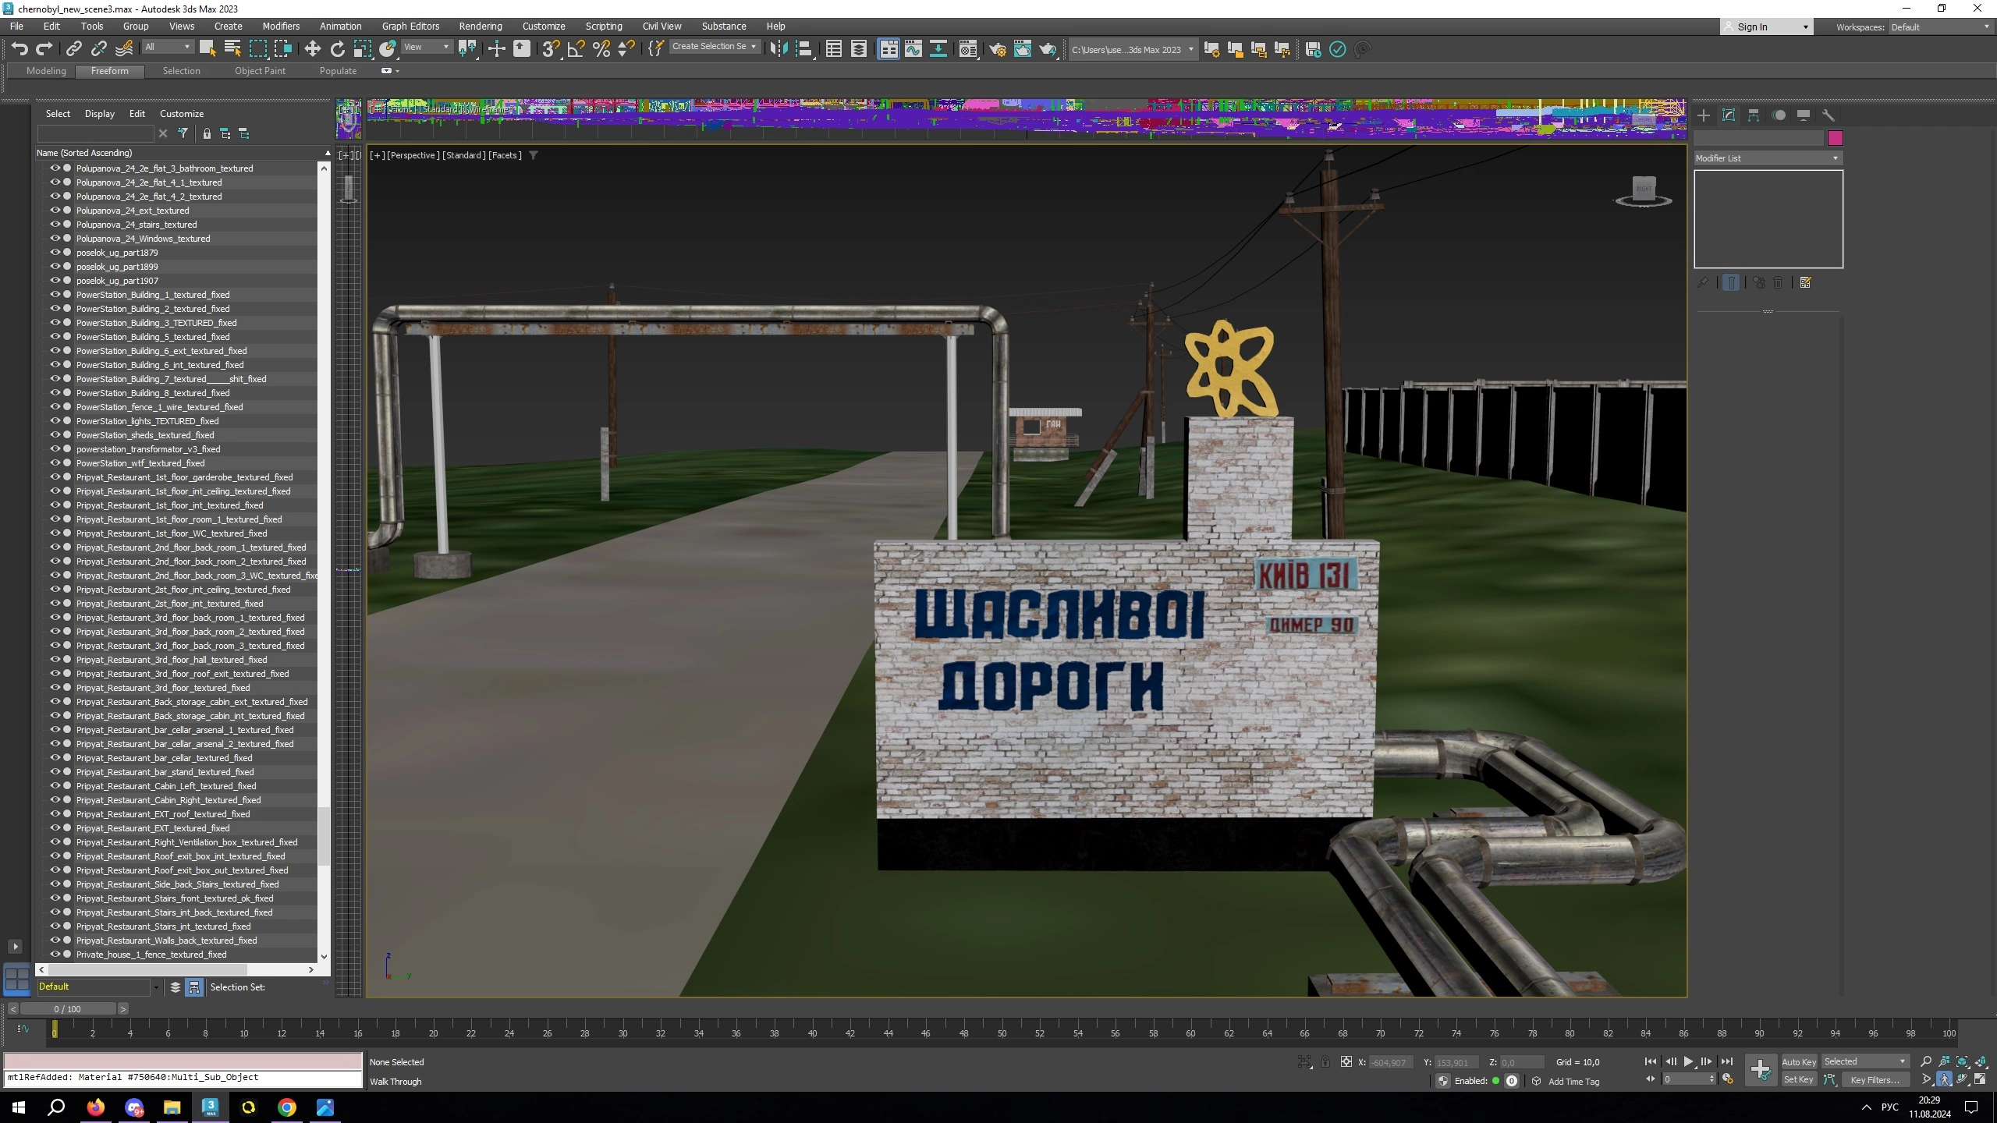
Task: Open the Rendering menu
Action: [480, 27]
